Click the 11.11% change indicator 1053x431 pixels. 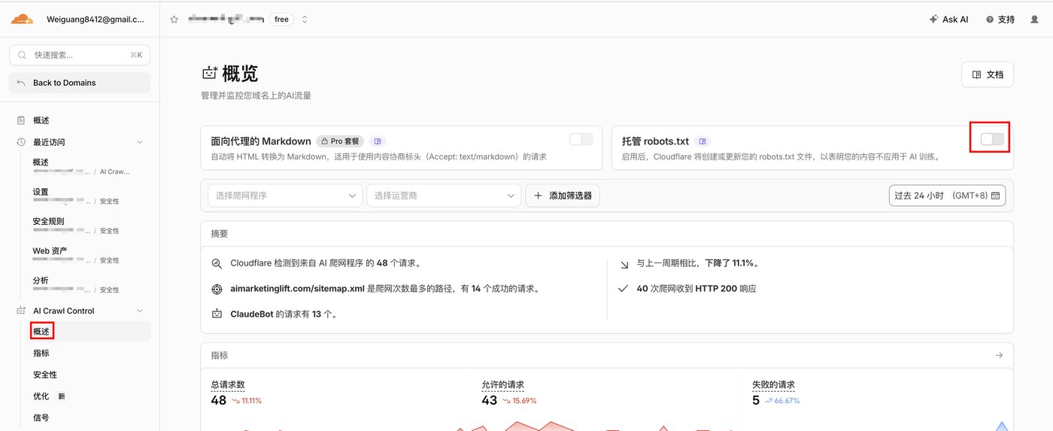[x=246, y=401]
